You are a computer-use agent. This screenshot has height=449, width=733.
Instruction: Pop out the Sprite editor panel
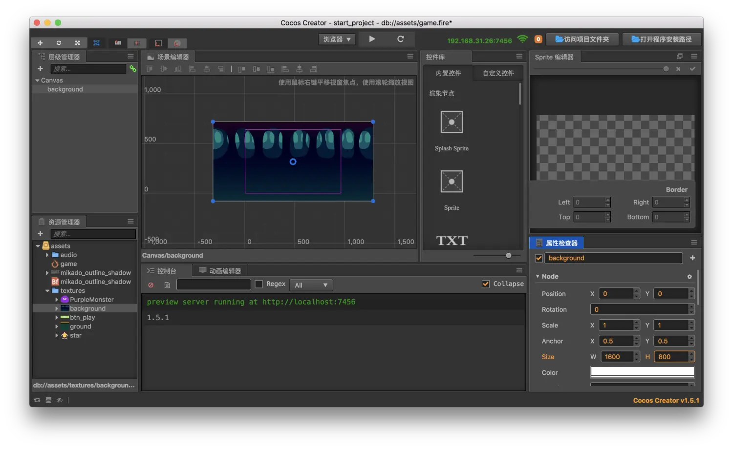click(x=679, y=57)
